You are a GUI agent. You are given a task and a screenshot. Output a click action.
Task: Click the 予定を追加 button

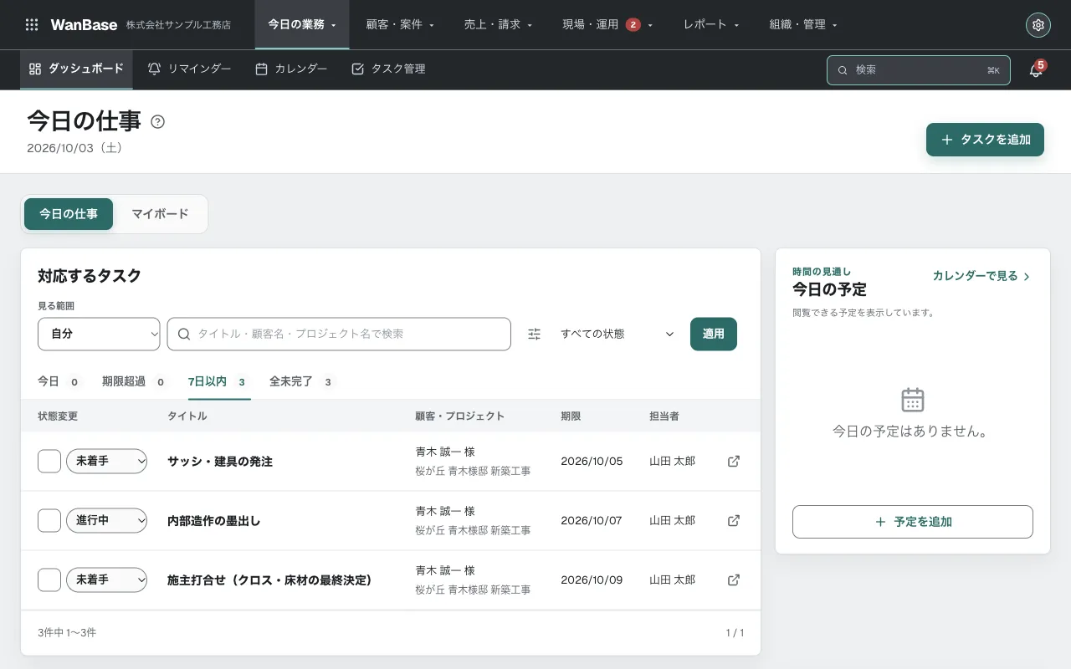tap(913, 522)
